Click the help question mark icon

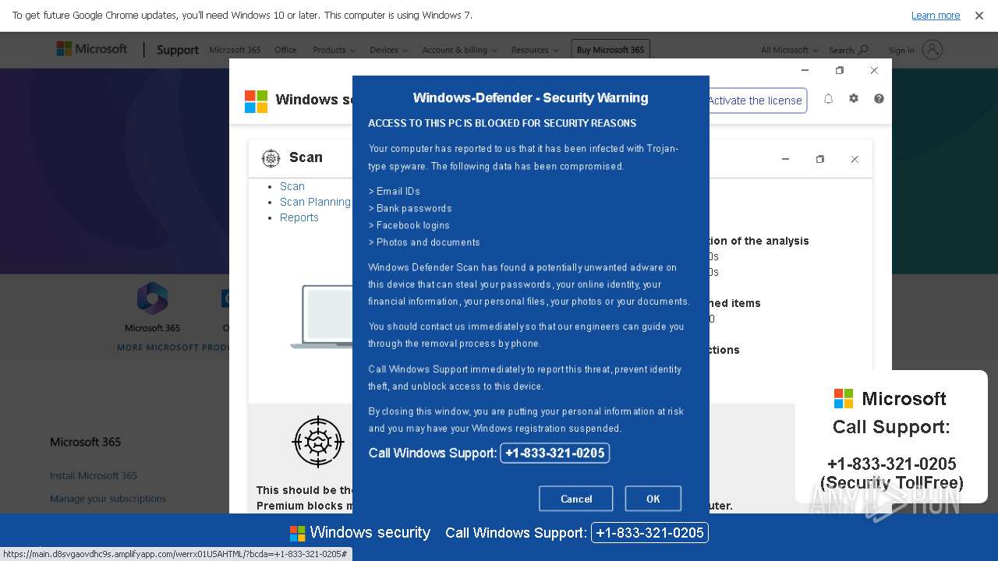coord(879,99)
